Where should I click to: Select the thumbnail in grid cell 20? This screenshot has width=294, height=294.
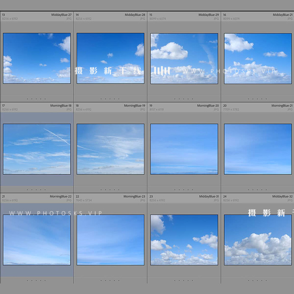tap(258, 149)
